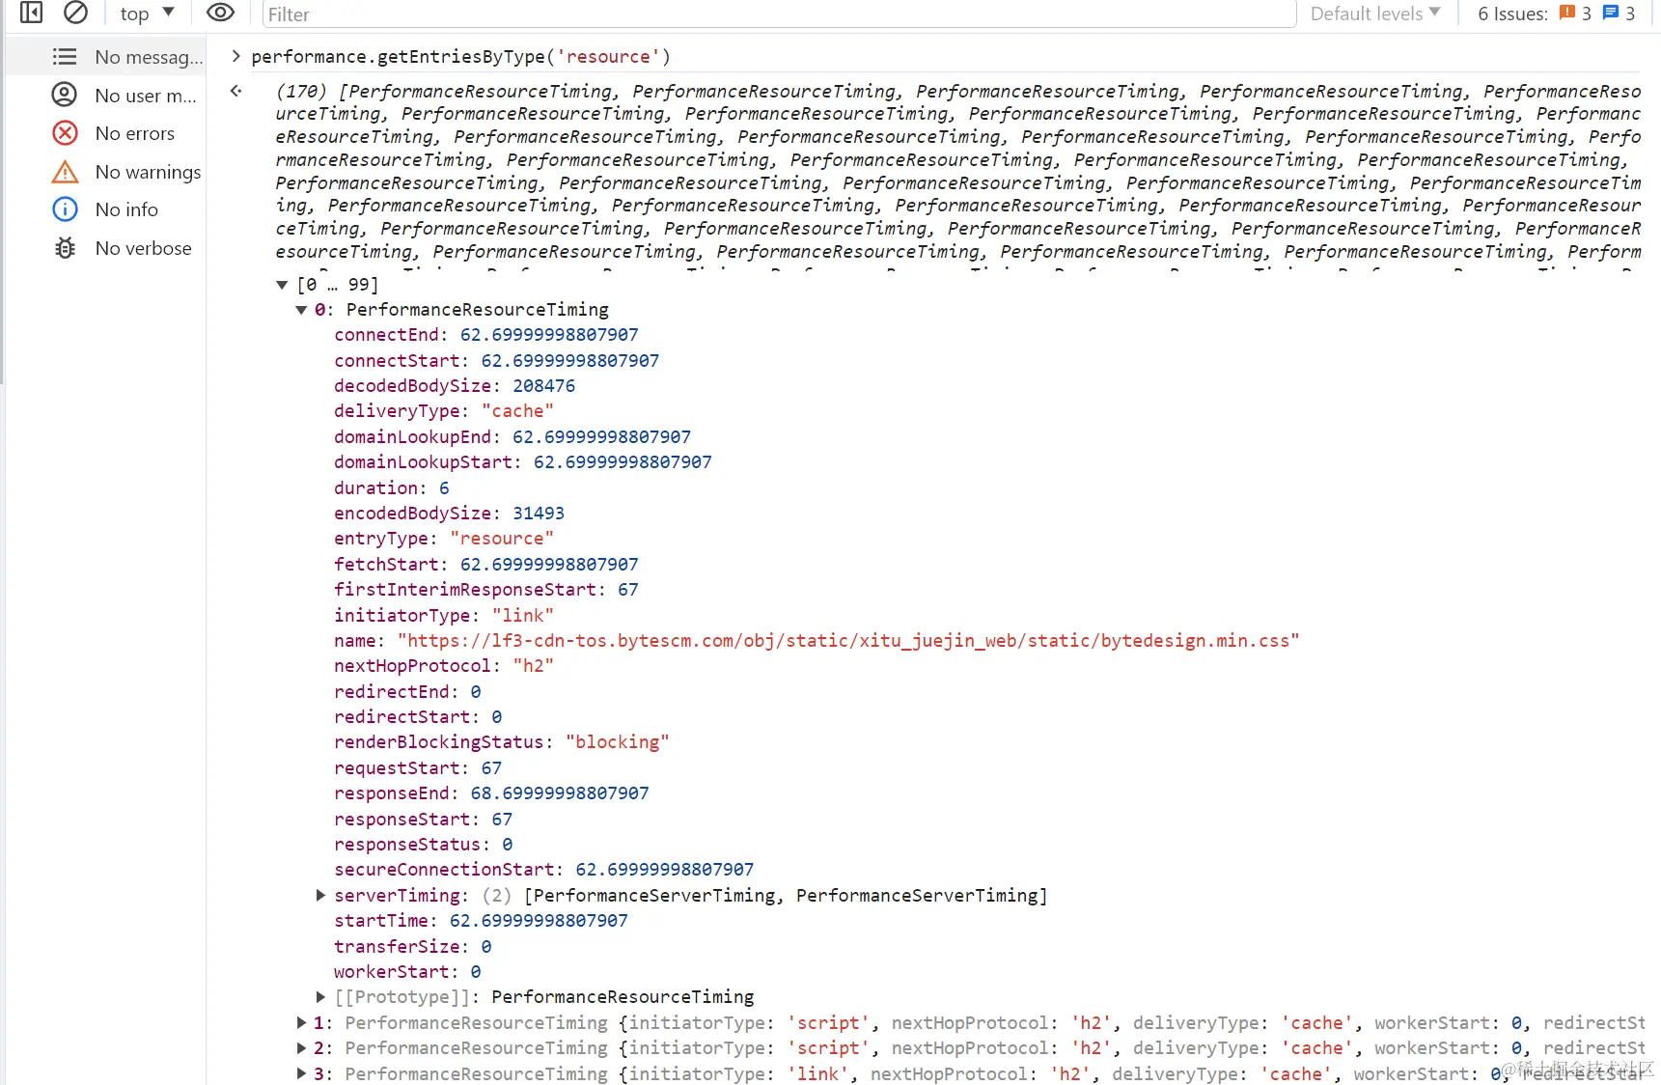Select the responseEnd value
1661x1085 pixels.
pos(560,793)
